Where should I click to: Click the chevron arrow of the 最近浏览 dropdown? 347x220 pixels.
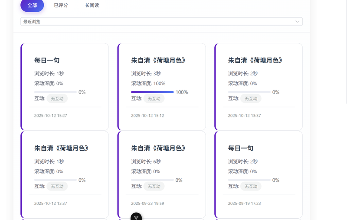[297, 22]
